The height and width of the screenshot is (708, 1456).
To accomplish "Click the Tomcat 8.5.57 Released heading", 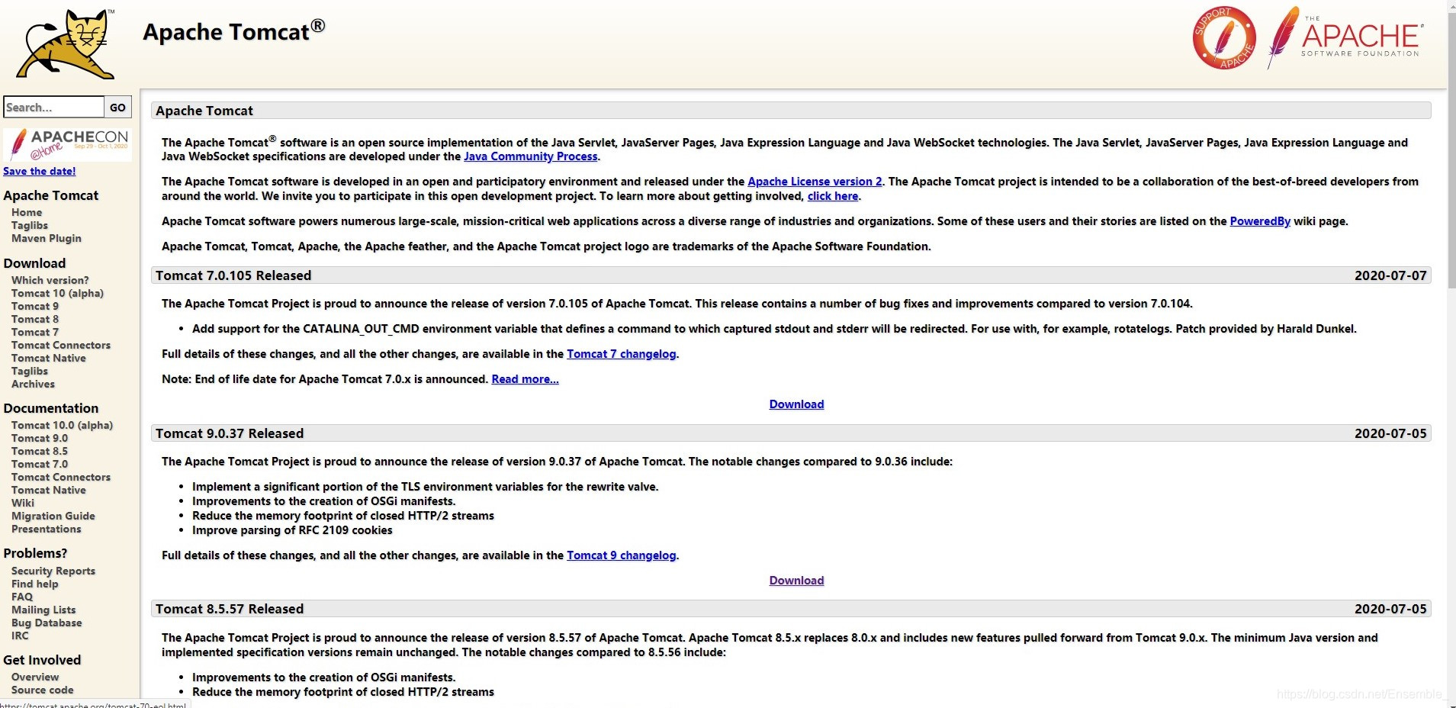I will coord(230,609).
